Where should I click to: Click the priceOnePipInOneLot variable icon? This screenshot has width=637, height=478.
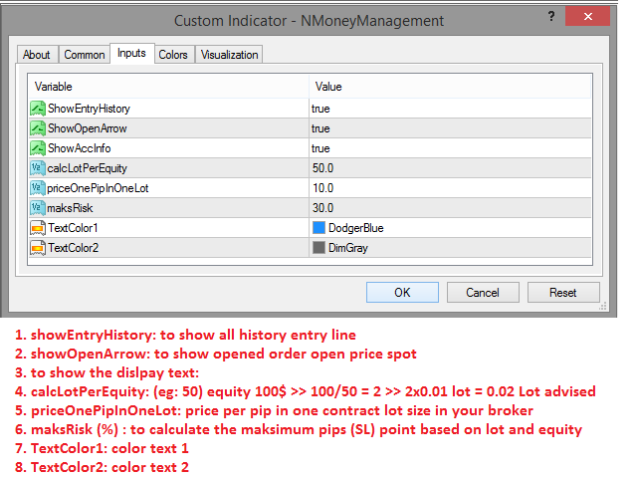tap(38, 188)
